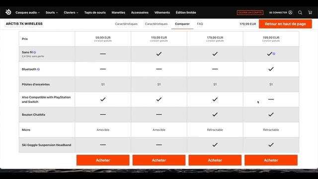Click the 59,99 EUR price cell
Image resolution: width=318 pixels, height=179 pixels.
[103, 39]
